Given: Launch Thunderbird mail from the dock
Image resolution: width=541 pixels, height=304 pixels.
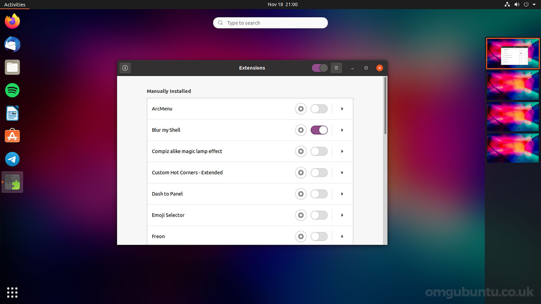Looking at the screenshot, I should click(x=12, y=44).
